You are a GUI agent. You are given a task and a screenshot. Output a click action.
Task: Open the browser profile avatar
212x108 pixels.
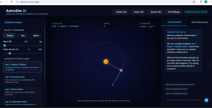coord(206,2)
